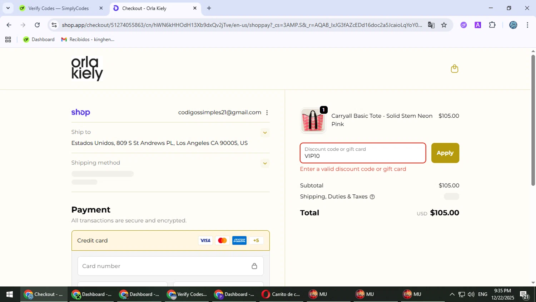Viewport: 536px width, 302px height.
Task: Translate this page icon
Action: click(x=431, y=25)
